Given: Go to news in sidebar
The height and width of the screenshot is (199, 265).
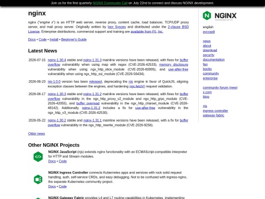Looking at the screenshot, I should pyautogui.click(x=206, y=41).
